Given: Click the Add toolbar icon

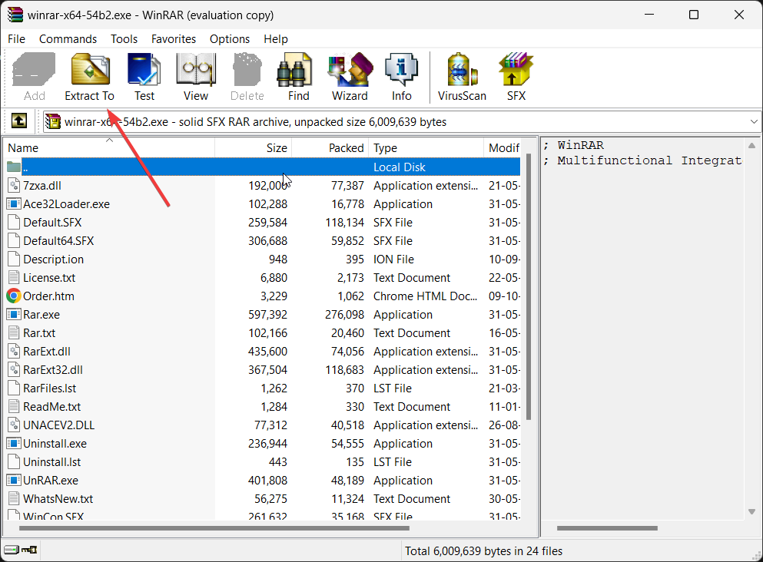Looking at the screenshot, I should click(34, 70).
